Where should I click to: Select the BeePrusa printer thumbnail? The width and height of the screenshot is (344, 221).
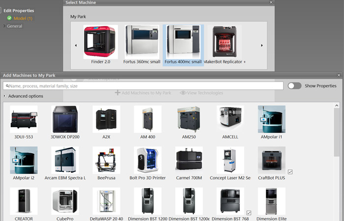click(106, 160)
